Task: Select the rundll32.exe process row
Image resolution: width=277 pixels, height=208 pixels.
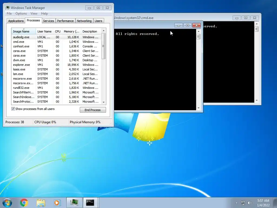Action: pos(56,88)
